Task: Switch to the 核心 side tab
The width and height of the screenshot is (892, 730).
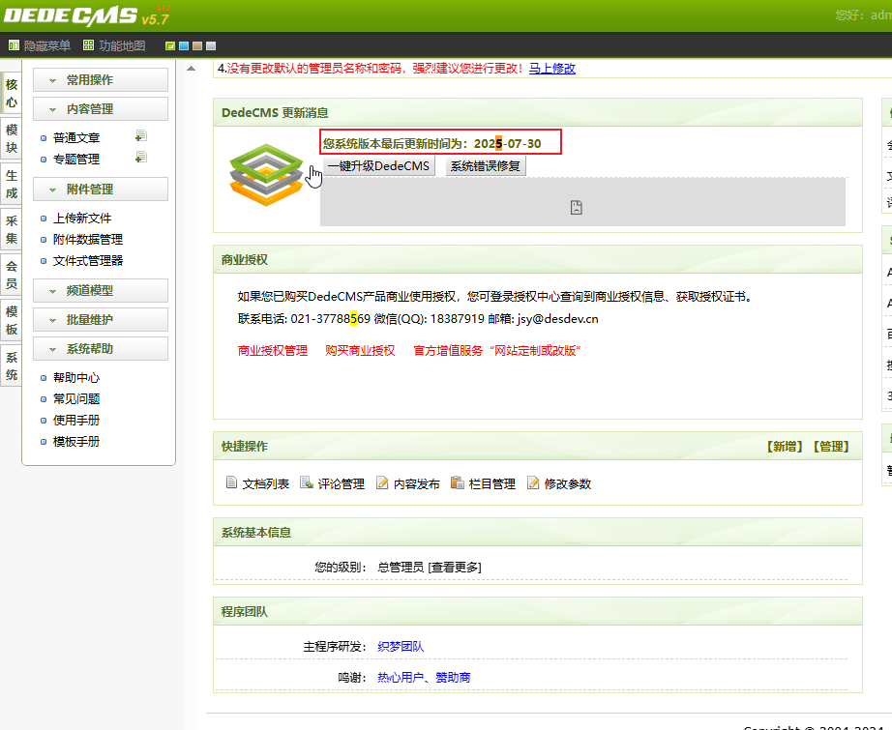Action: point(12,93)
